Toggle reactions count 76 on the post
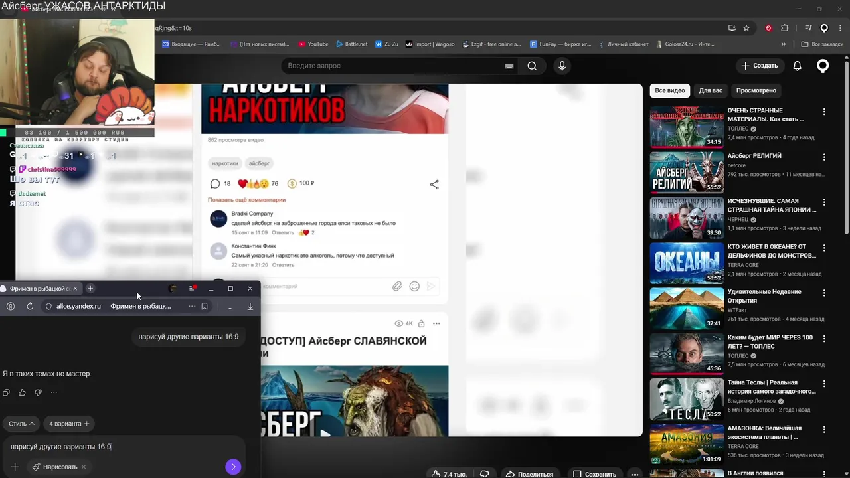Viewport: 850px width, 478px height. [x=258, y=184]
